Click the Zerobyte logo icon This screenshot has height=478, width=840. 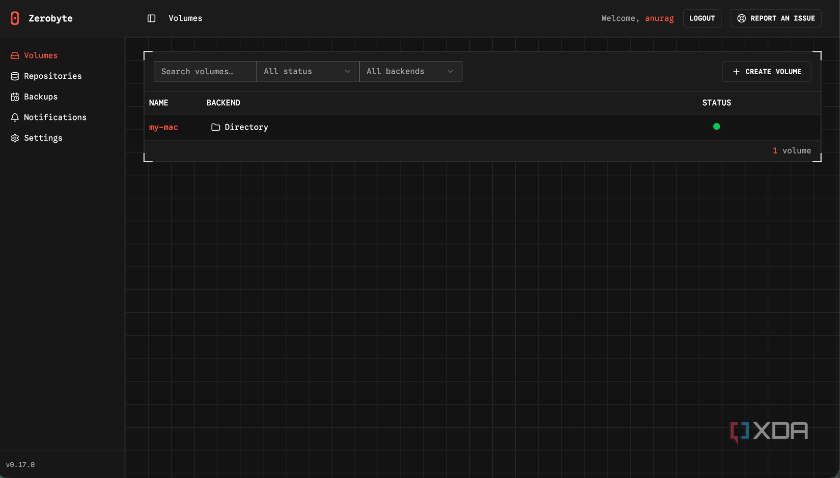15,18
